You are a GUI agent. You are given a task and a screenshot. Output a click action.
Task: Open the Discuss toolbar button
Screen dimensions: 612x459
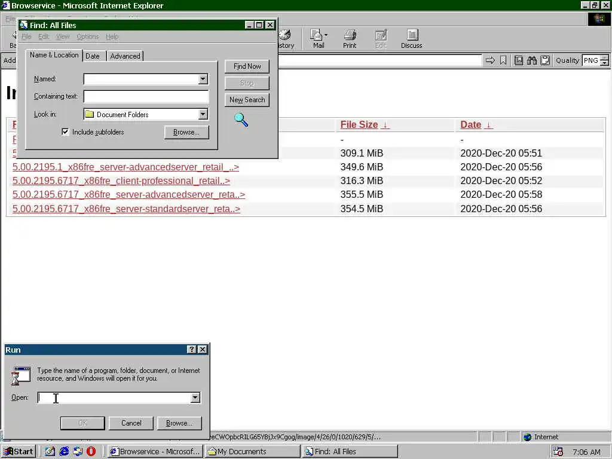click(x=411, y=38)
